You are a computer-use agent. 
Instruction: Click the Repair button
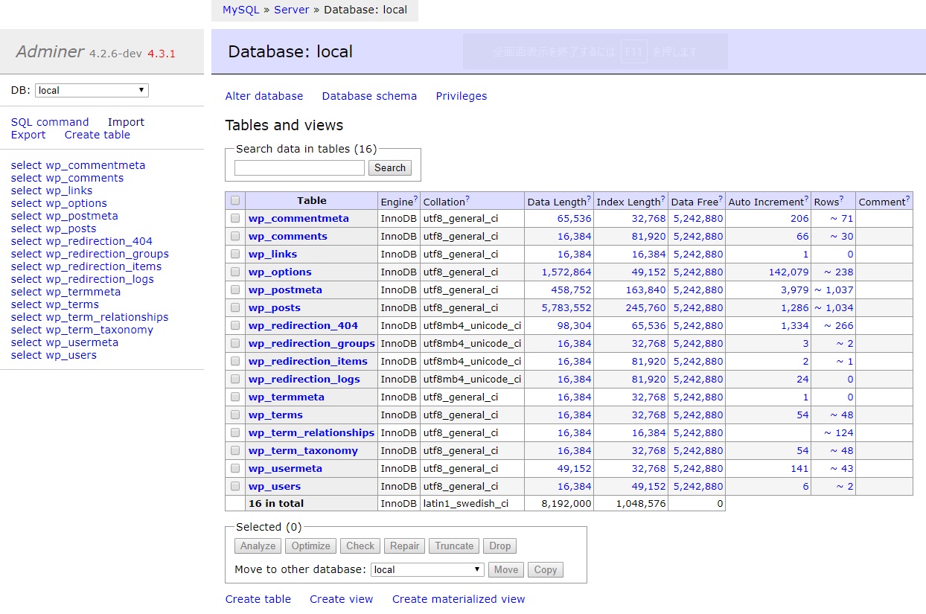[405, 546]
